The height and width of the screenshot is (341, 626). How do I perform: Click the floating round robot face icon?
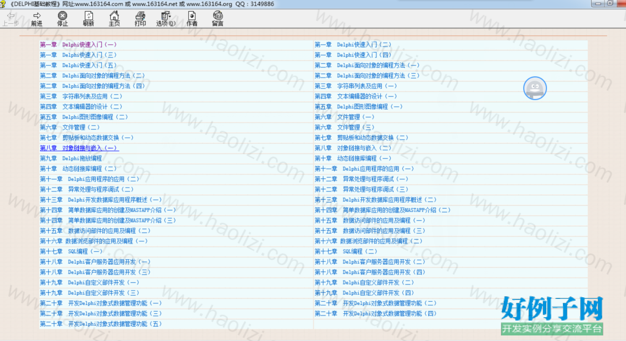(x=535, y=88)
